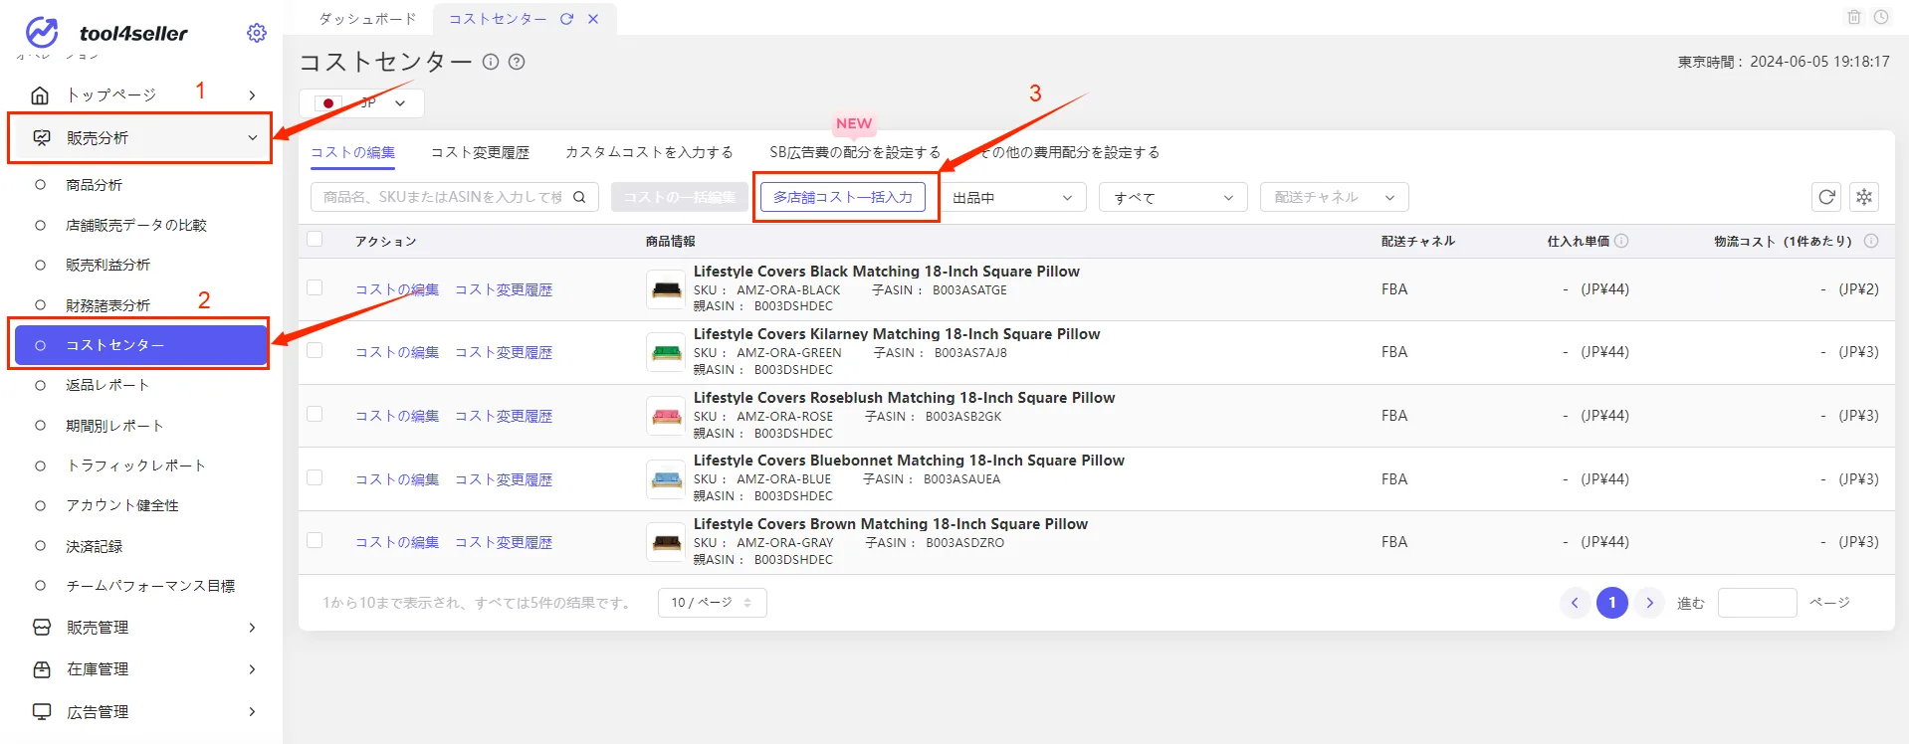1909x744 pixels.
Task: Toggle the select-all checkbox in header
Action: pos(315,239)
